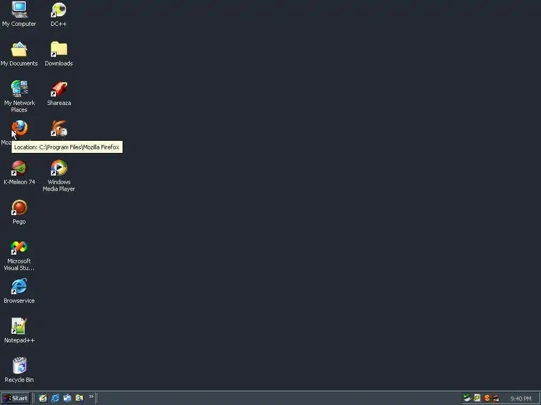
Task: Click the 9:40 PM taskbar clock
Action: [520, 399]
